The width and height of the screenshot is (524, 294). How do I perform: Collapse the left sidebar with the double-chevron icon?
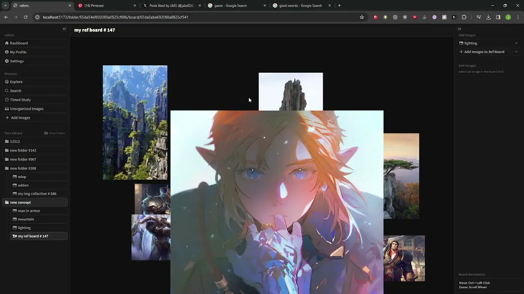point(64,29)
